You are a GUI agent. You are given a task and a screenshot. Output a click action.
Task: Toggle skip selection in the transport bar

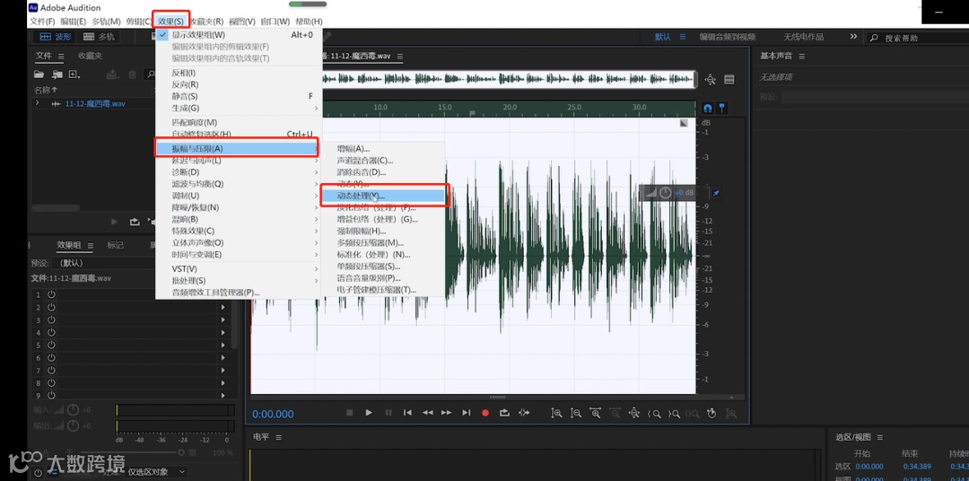click(524, 413)
